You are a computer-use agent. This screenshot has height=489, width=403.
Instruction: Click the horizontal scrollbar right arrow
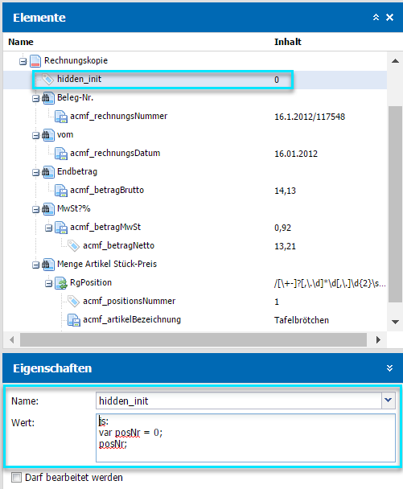[378, 339]
